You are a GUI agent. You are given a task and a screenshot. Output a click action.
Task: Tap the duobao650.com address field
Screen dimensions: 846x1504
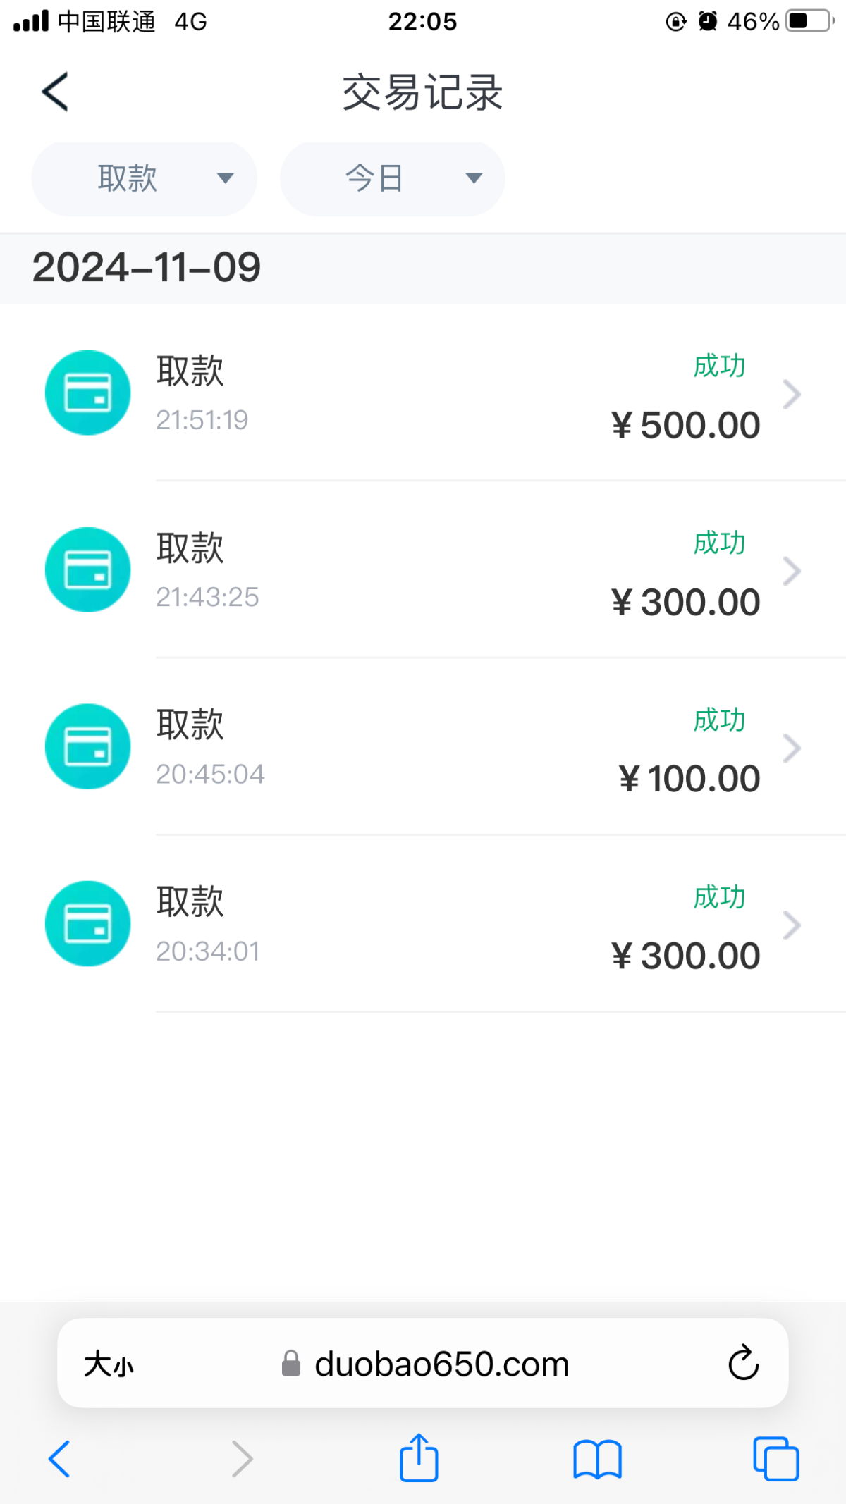pos(441,1364)
